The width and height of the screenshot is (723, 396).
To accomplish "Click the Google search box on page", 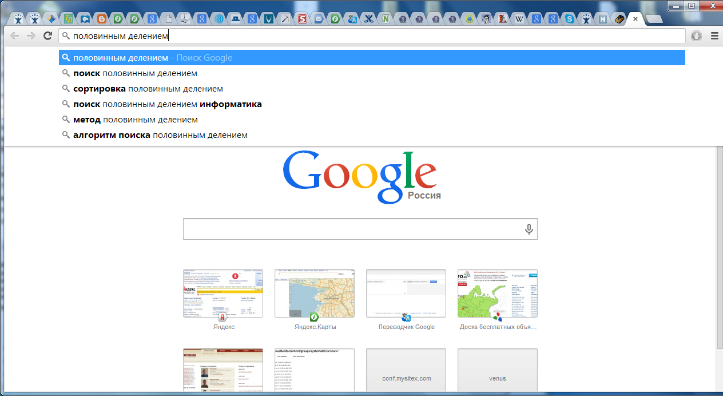I will click(360, 229).
